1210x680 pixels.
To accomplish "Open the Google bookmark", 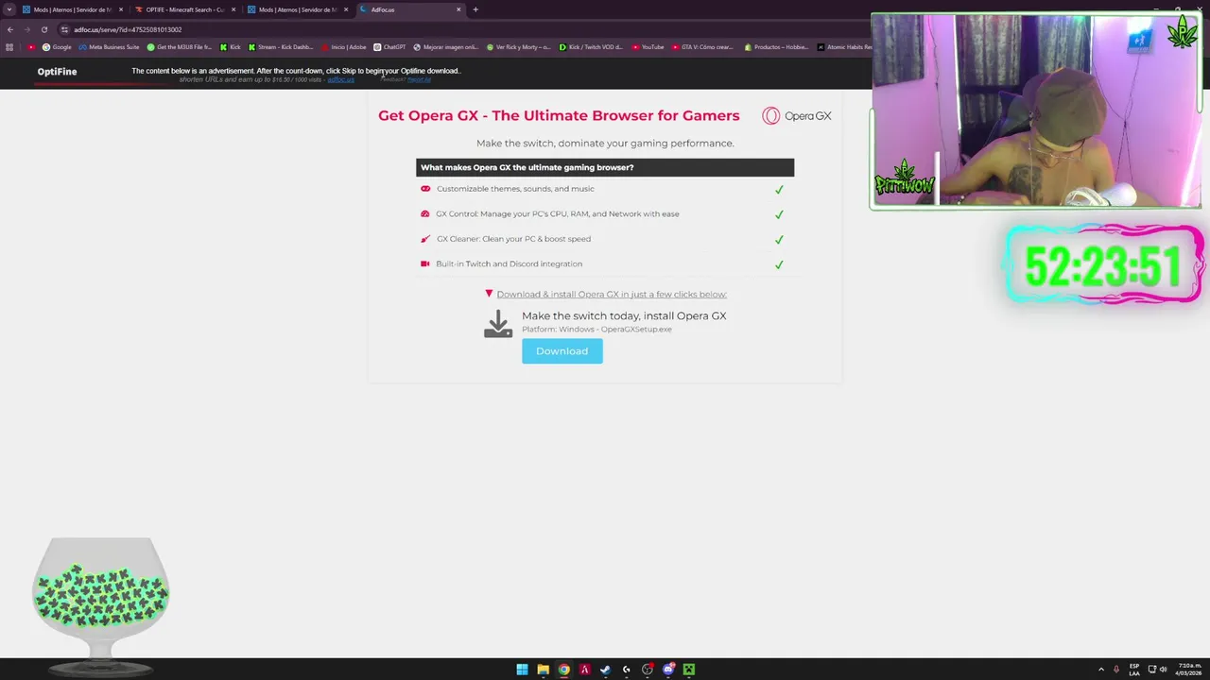I will coord(57,47).
